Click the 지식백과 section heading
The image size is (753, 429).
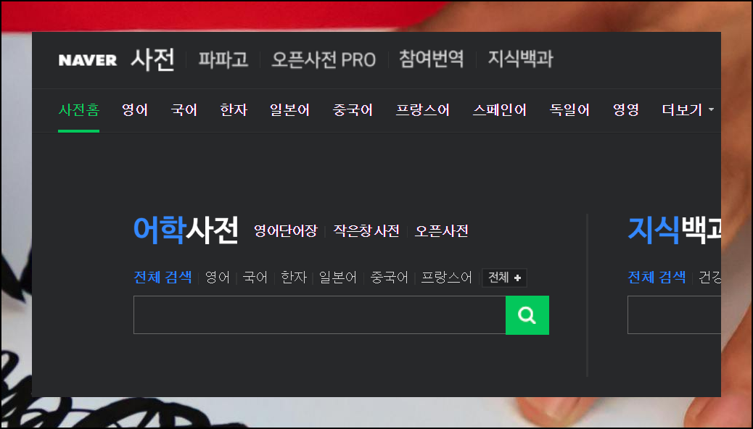674,230
